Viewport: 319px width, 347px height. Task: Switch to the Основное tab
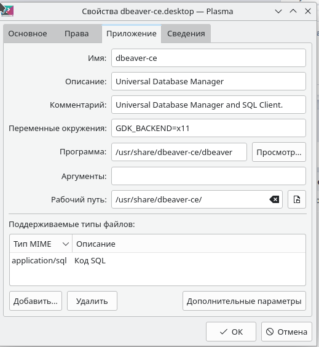pos(28,34)
